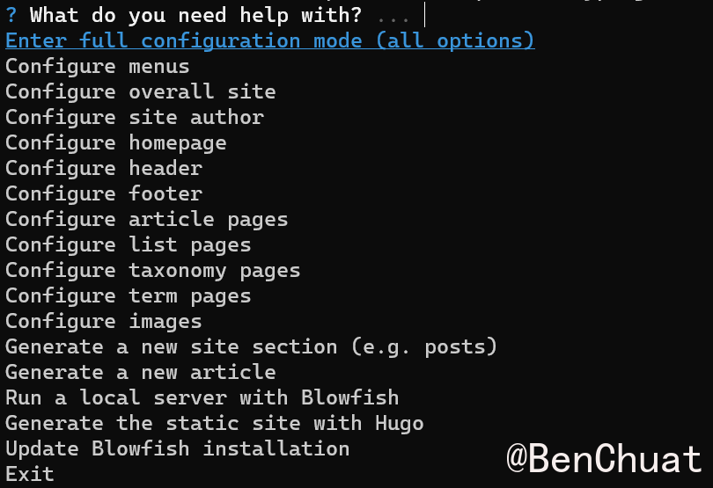Select Configure overall site option
This screenshot has width=713, height=488.
[140, 92]
